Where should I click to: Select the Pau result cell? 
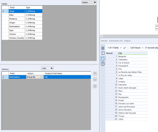[x=132, y=94]
